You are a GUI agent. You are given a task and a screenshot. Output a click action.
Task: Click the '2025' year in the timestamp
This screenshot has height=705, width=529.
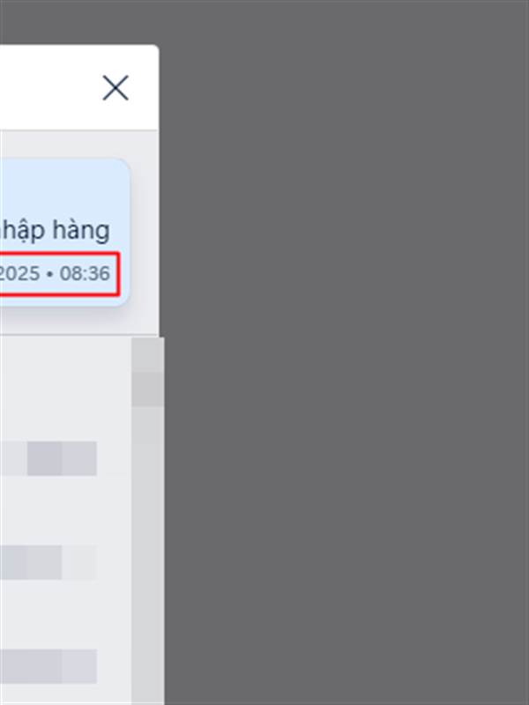pos(19,273)
